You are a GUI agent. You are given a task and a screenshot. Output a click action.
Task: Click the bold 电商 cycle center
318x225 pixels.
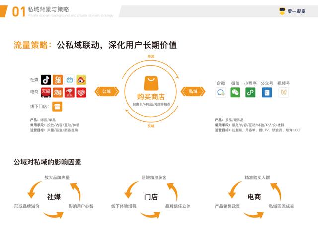[x=254, y=197]
